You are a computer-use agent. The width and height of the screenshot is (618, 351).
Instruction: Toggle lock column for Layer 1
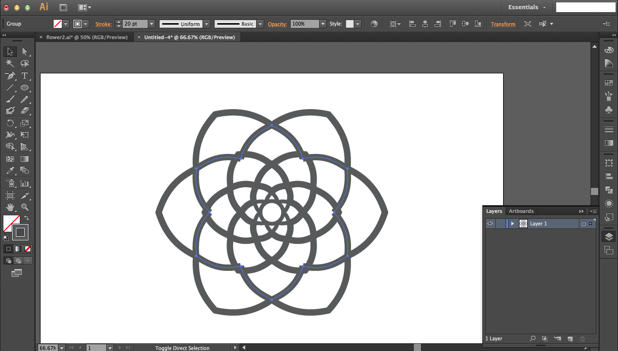[x=501, y=224]
